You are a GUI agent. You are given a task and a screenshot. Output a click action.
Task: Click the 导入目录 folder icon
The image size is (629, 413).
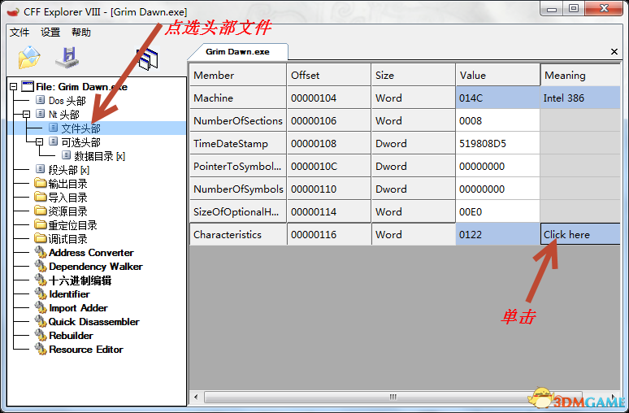(x=40, y=197)
